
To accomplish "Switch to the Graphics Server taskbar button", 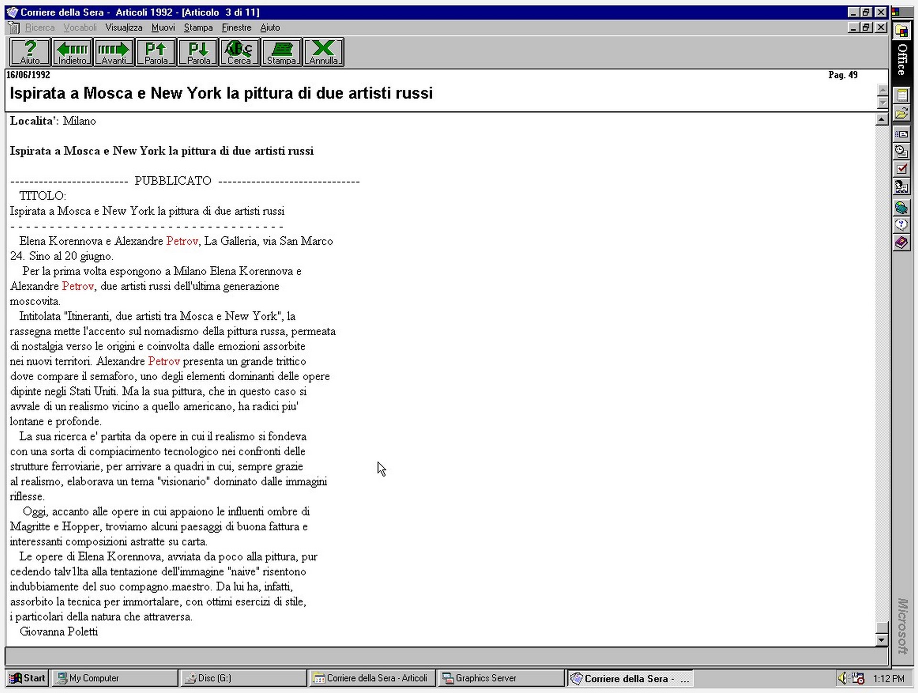I will coord(501,678).
